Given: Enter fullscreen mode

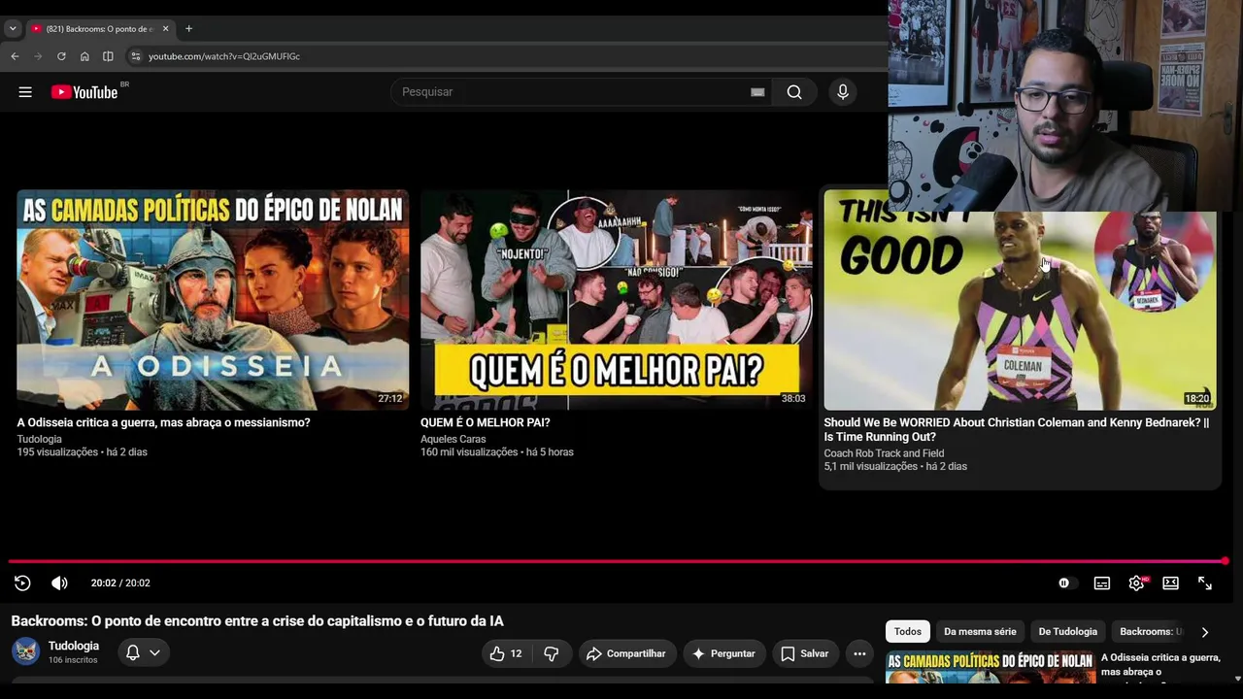Looking at the screenshot, I should tap(1205, 582).
